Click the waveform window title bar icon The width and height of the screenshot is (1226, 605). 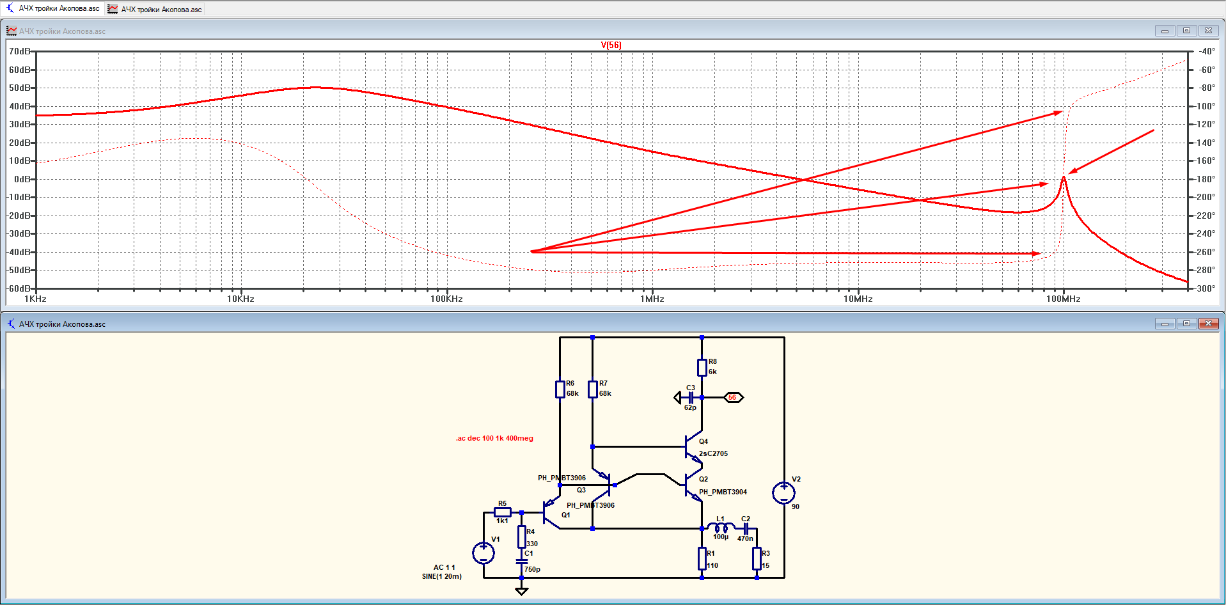coord(12,31)
